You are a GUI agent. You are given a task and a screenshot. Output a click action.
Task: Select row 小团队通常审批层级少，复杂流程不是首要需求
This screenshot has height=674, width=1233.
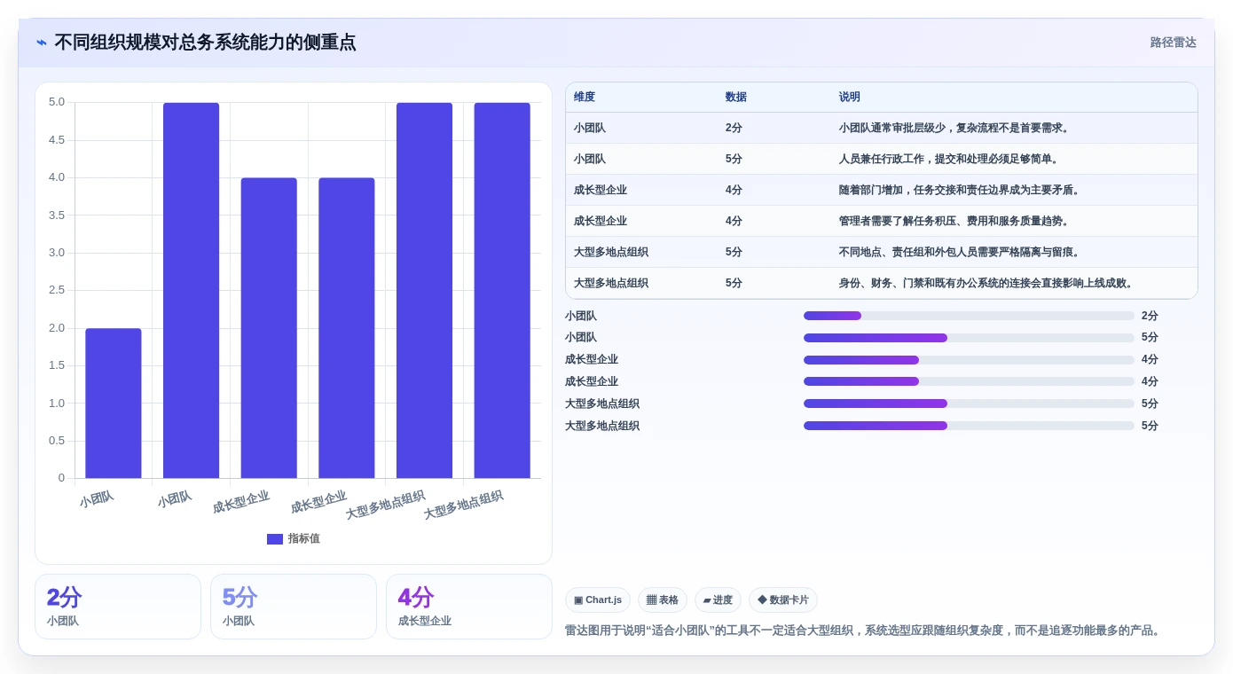pos(882,128)
